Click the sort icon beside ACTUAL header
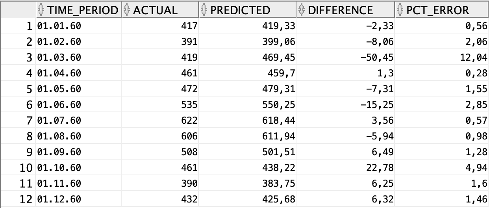This screenshot has width=489, height=208. (x=127, y=10)
